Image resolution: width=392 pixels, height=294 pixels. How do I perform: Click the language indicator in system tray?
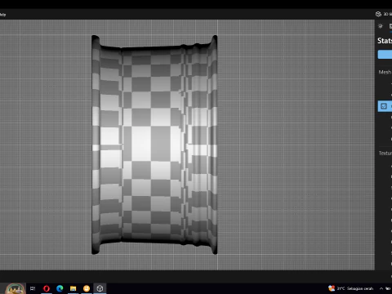click(x=388, y=288)
